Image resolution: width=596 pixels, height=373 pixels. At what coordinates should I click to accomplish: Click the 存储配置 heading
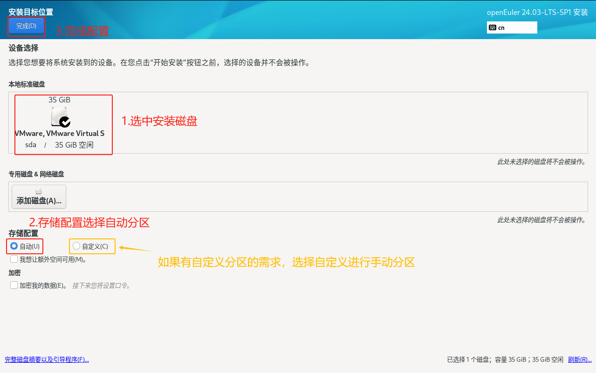tap(23, 233)
